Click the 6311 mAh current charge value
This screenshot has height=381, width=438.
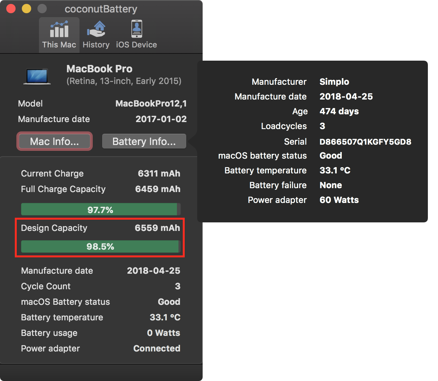[x=159, y=173]
